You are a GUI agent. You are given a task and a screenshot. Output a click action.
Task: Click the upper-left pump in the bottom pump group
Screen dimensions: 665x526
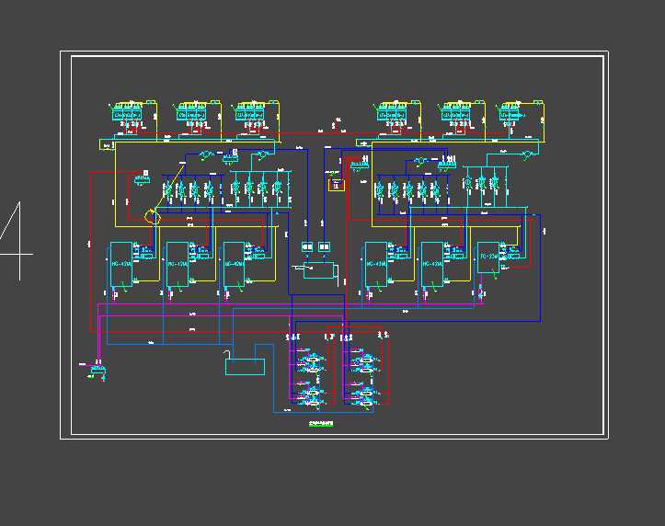click(311, 358)
